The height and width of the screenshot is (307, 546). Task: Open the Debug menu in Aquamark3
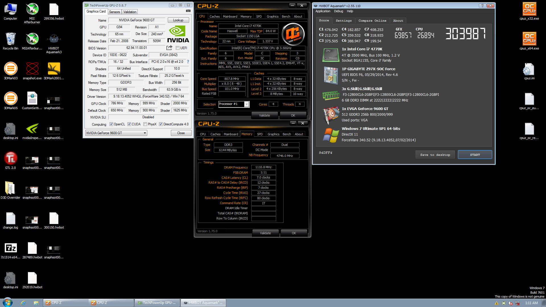coord(338,11)
